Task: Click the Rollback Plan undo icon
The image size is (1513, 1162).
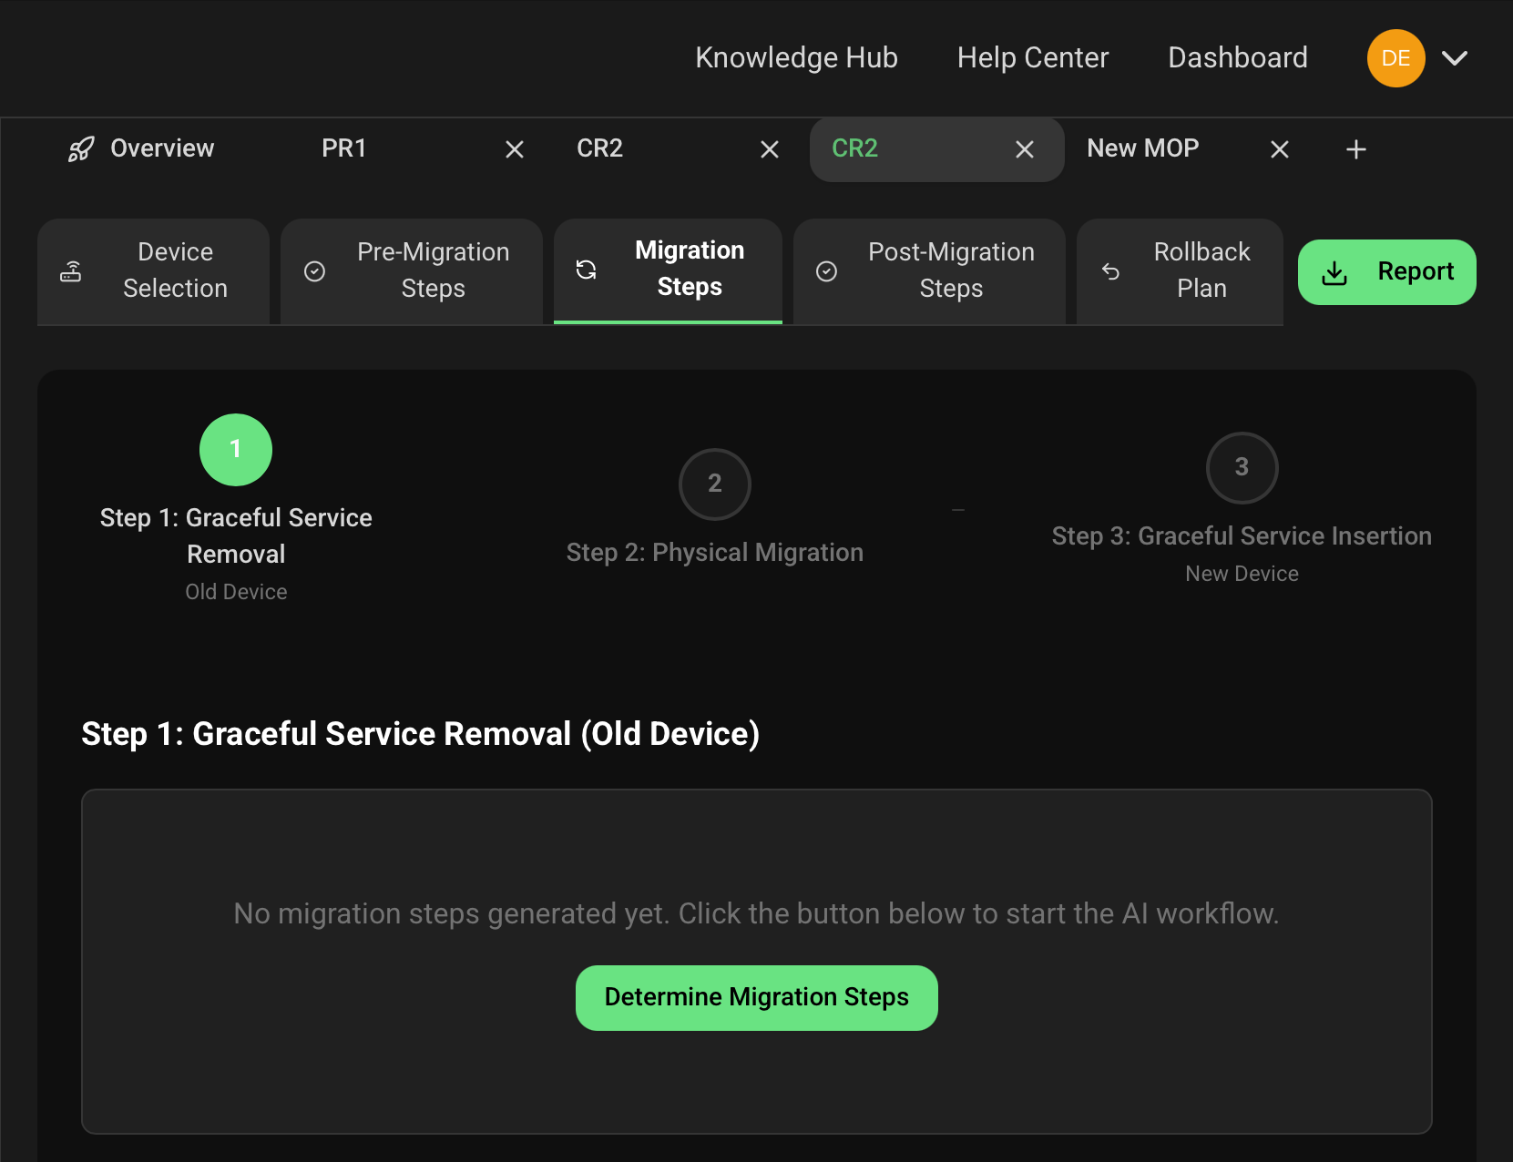Action: click(1110, 271)
